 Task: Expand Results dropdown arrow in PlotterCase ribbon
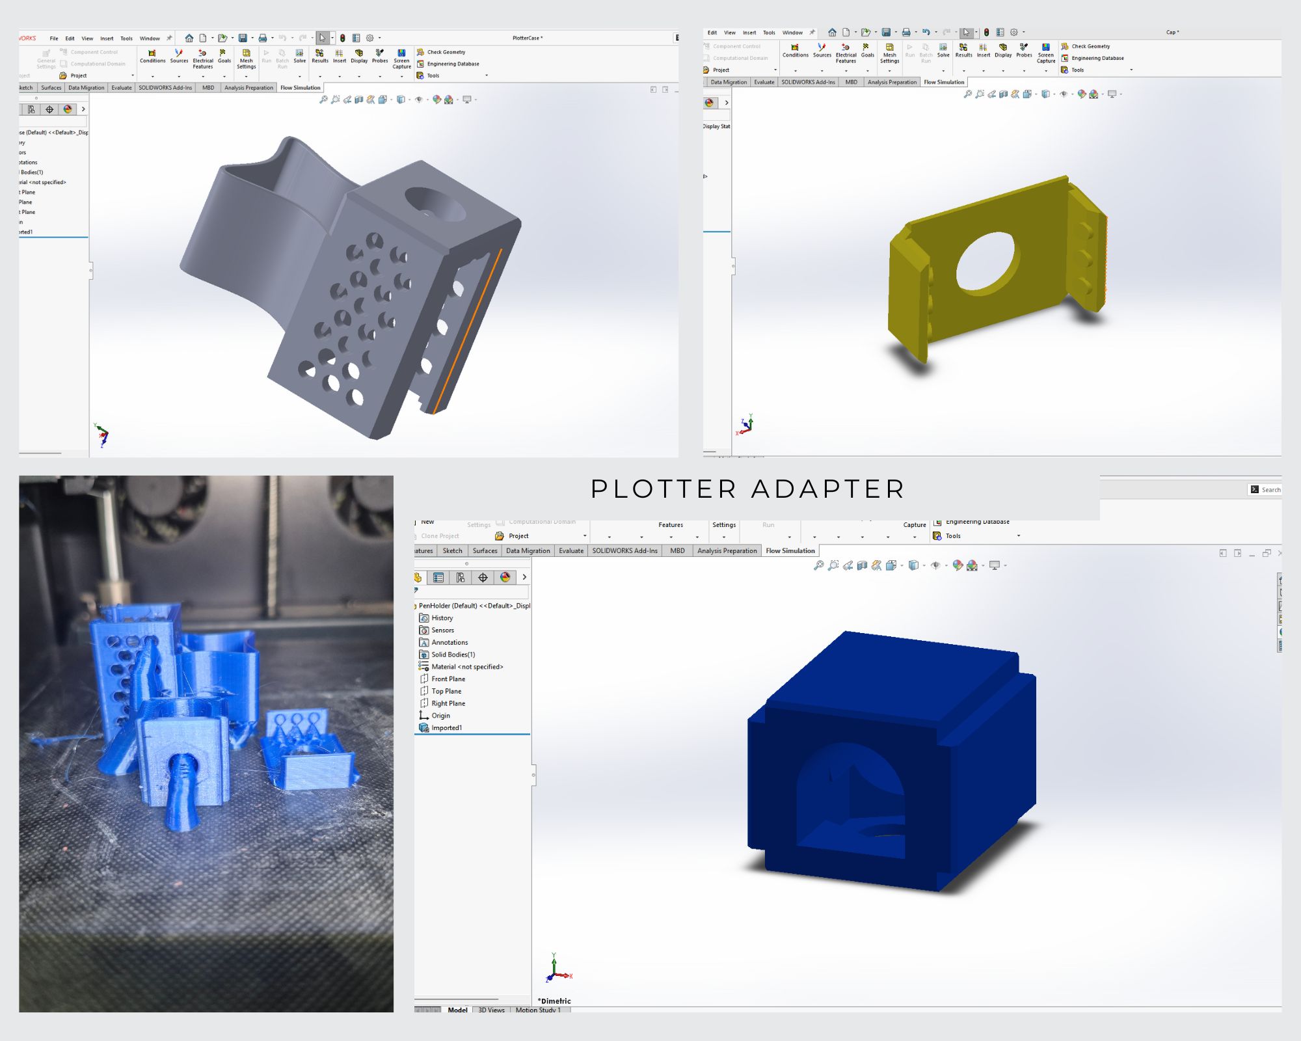pos(319,76)
